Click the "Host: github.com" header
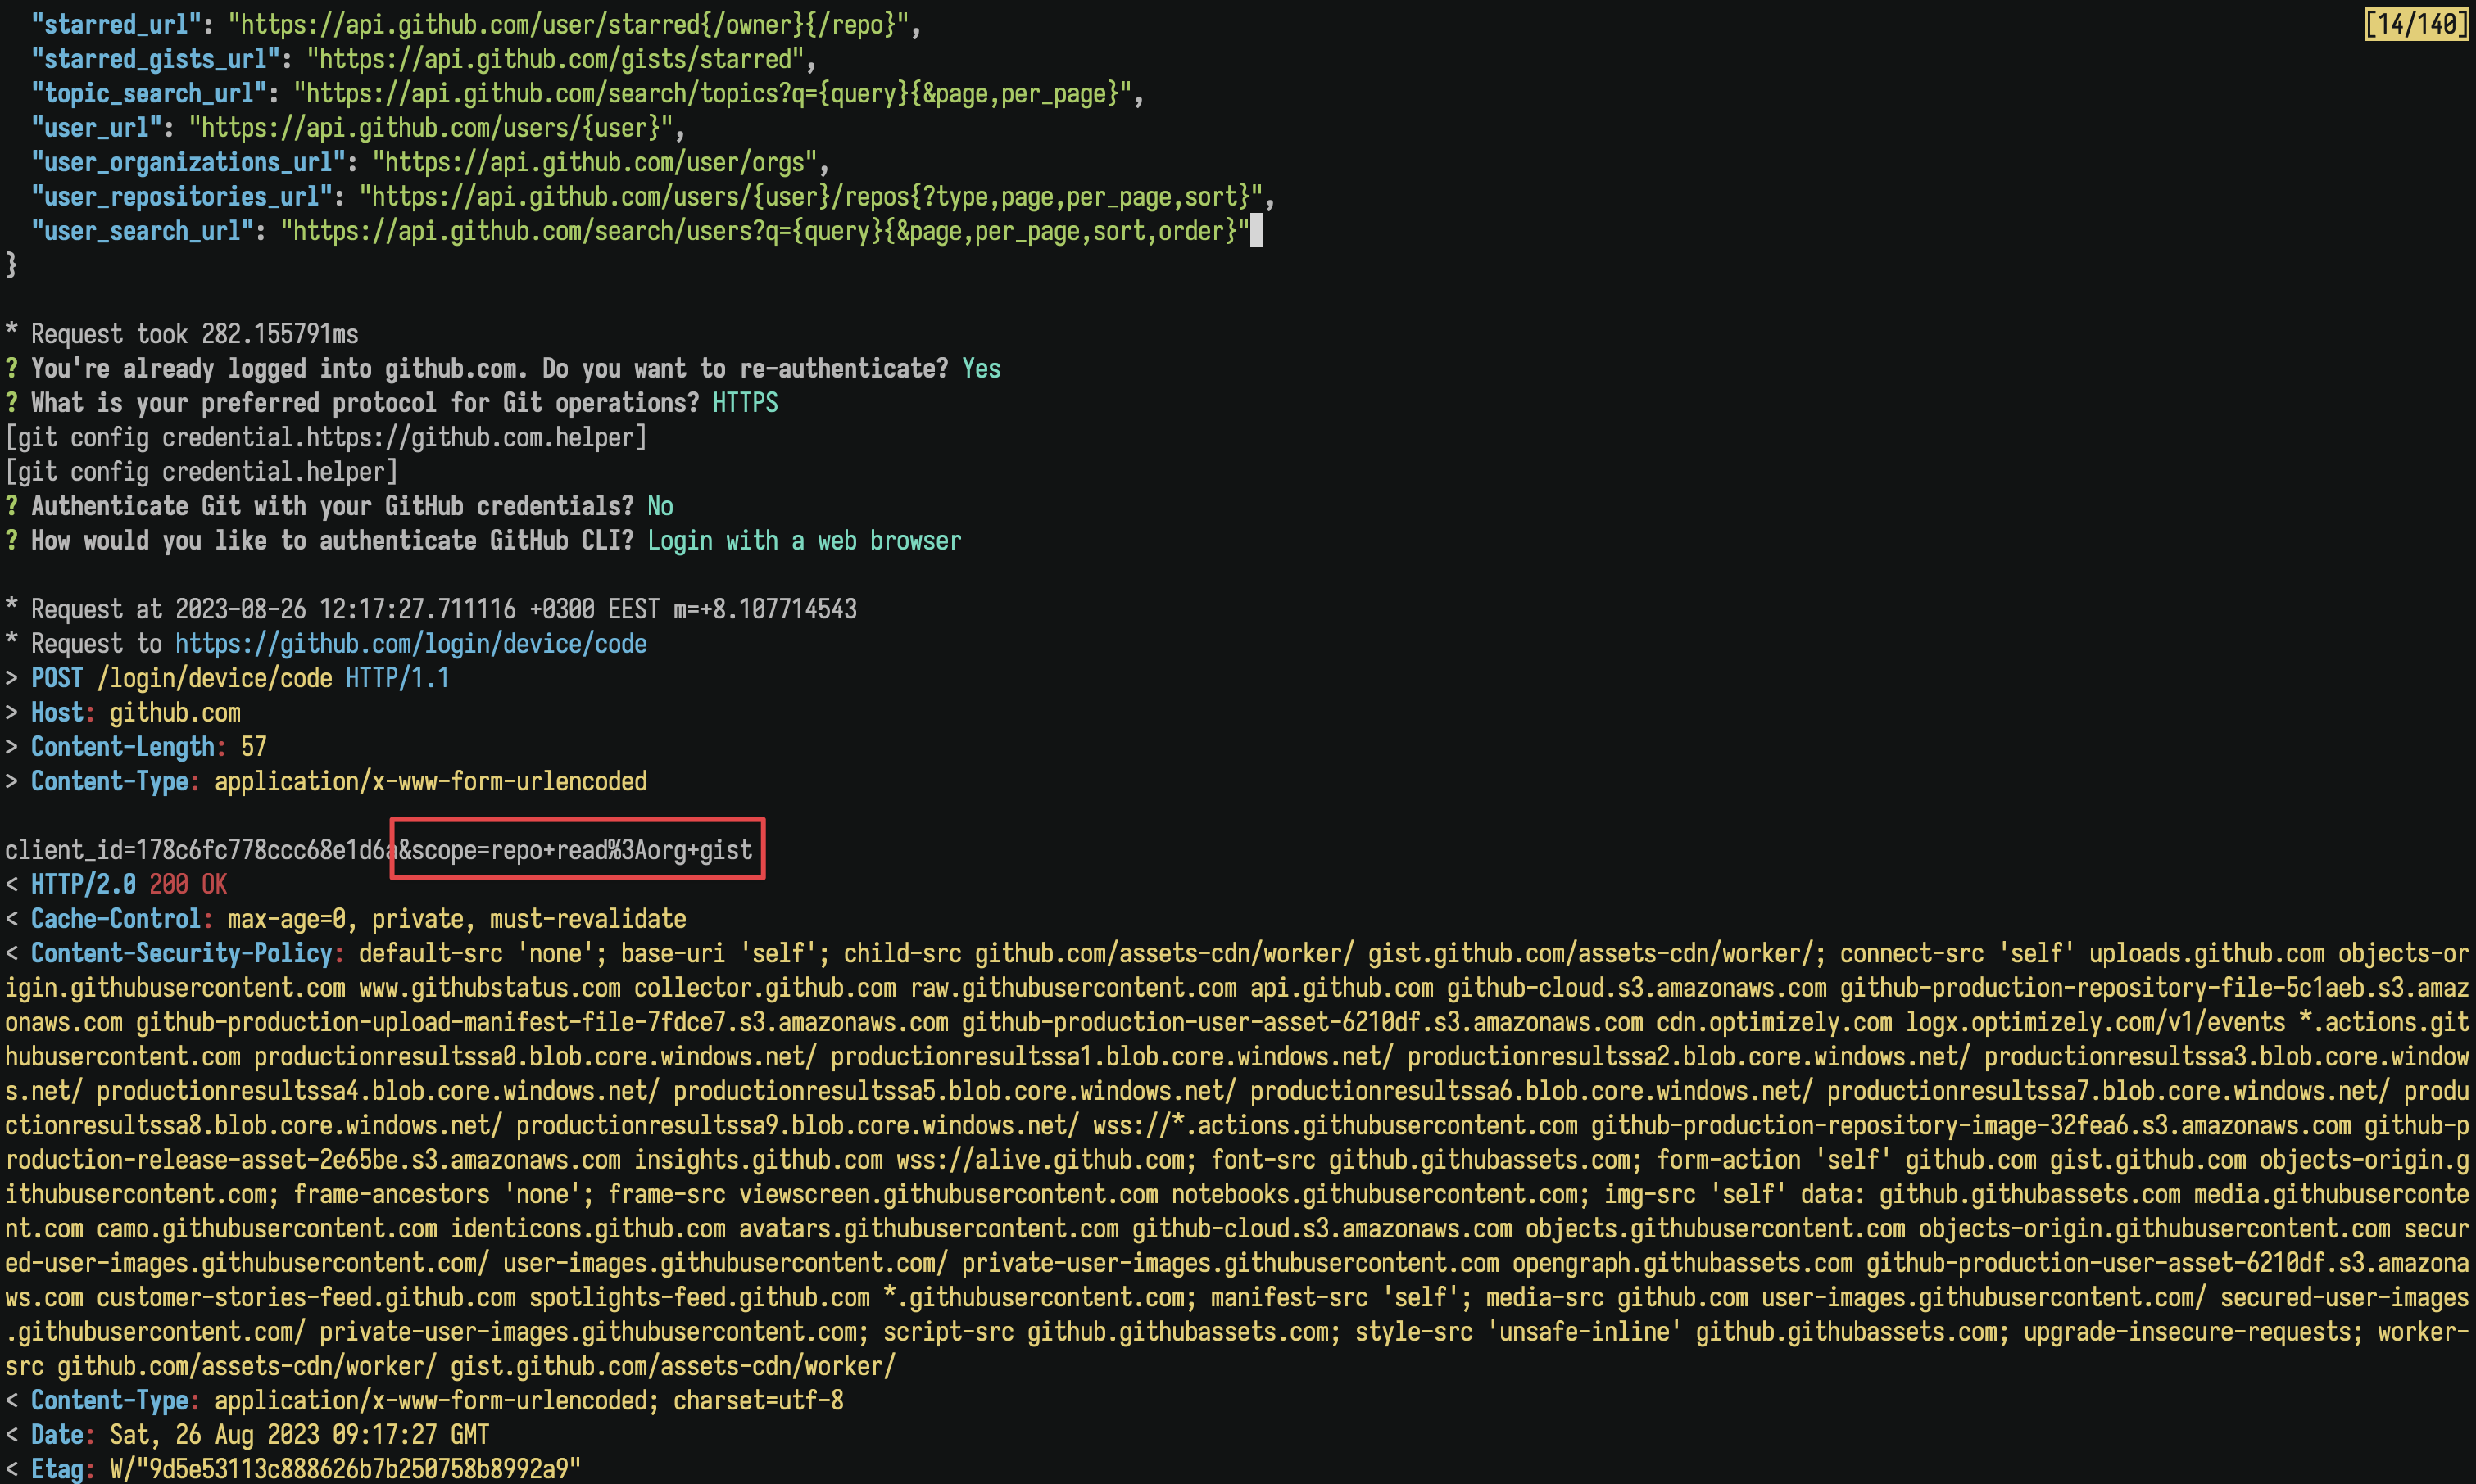This screenshot has width=2476, height=1484. (123, 713)
